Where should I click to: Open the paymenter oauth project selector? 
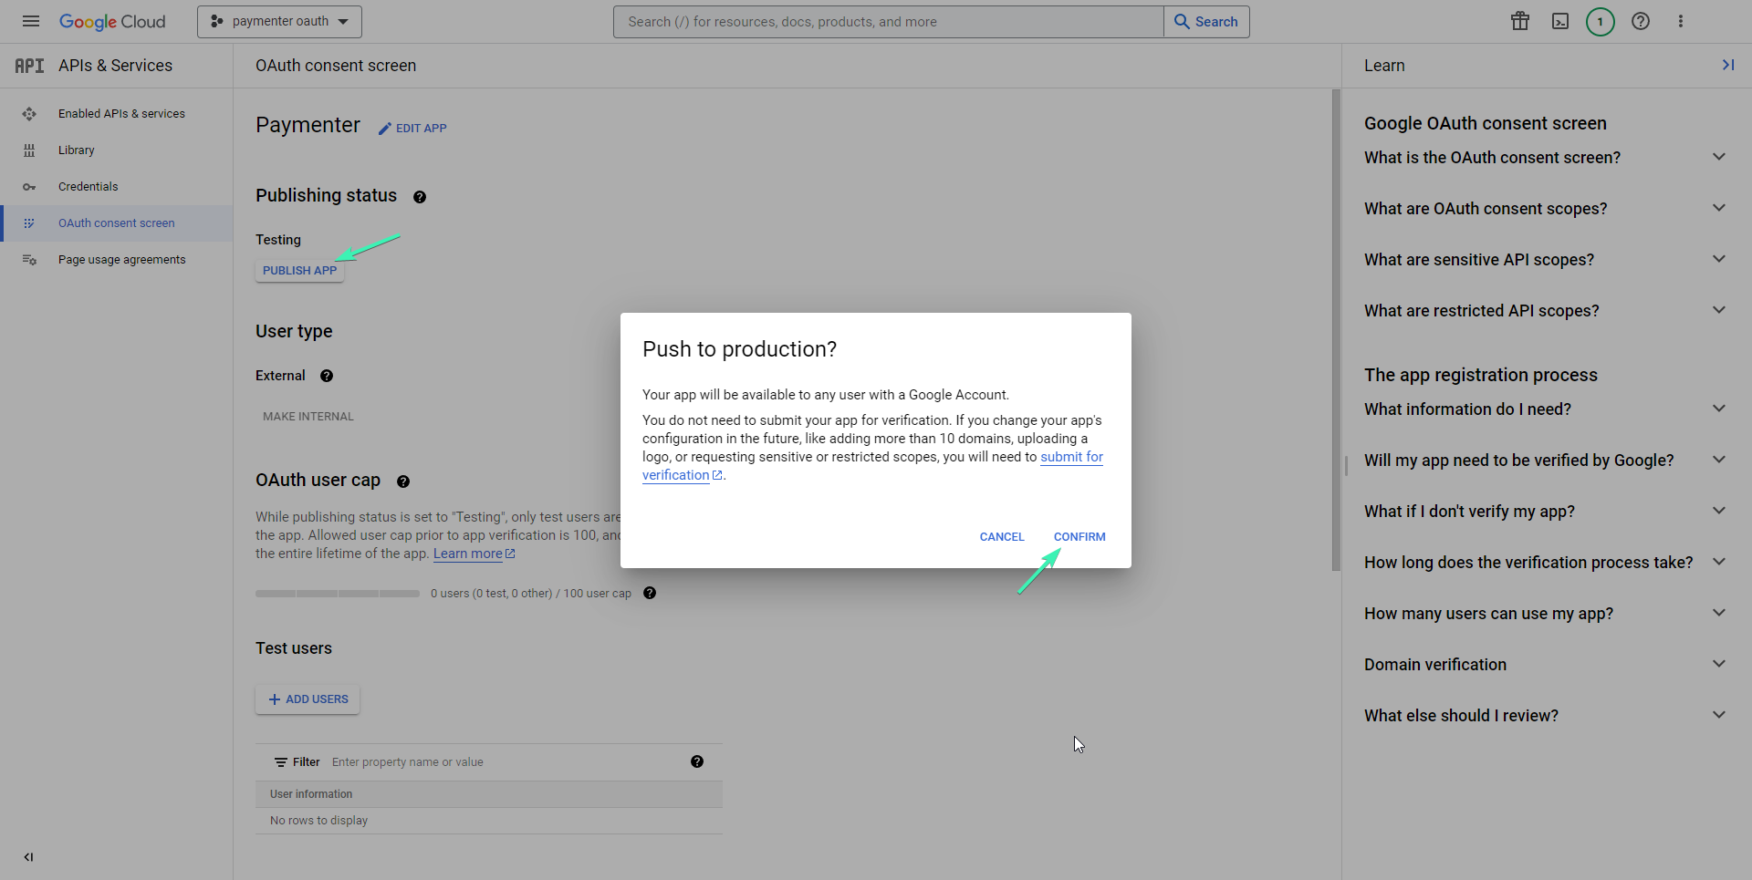click(x=279, y=21)
